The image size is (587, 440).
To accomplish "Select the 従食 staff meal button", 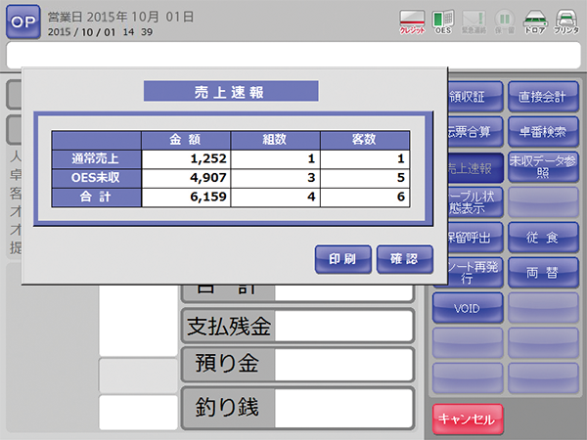I will point(543,238).
